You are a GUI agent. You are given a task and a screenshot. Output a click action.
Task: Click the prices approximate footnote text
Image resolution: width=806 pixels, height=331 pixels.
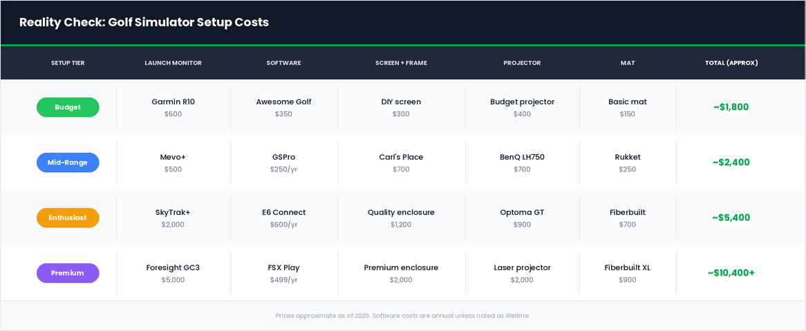click(402, 316)
